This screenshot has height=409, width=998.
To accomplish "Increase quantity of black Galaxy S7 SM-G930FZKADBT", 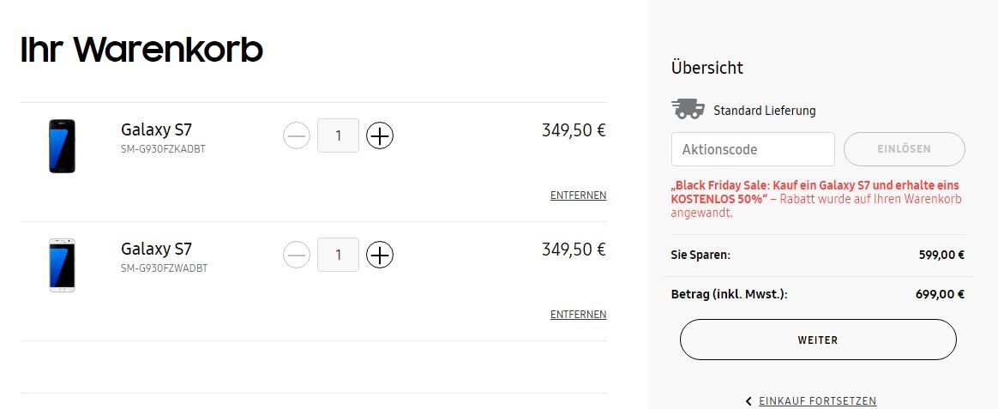I will 379,135.
